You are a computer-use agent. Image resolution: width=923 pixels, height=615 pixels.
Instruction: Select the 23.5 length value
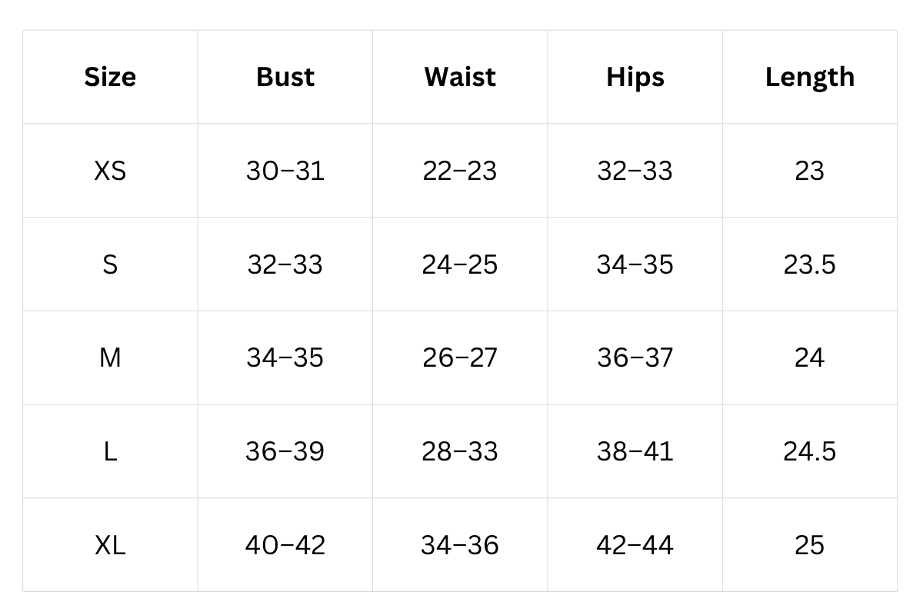point(810,264)
